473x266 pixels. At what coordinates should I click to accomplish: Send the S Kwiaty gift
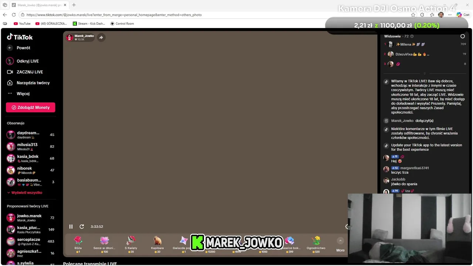tap(131, 244)
